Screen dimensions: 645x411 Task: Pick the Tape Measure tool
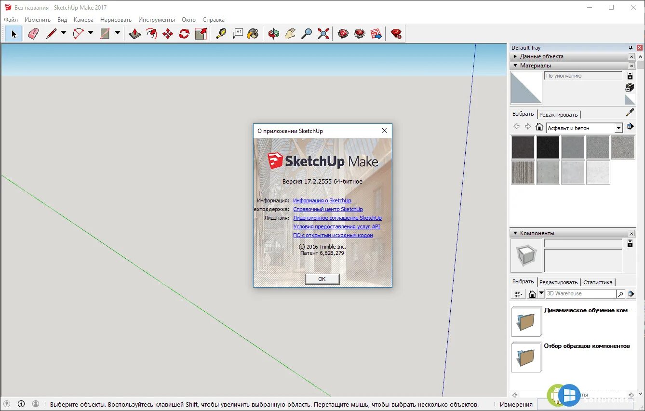click(x=221, y=34)
